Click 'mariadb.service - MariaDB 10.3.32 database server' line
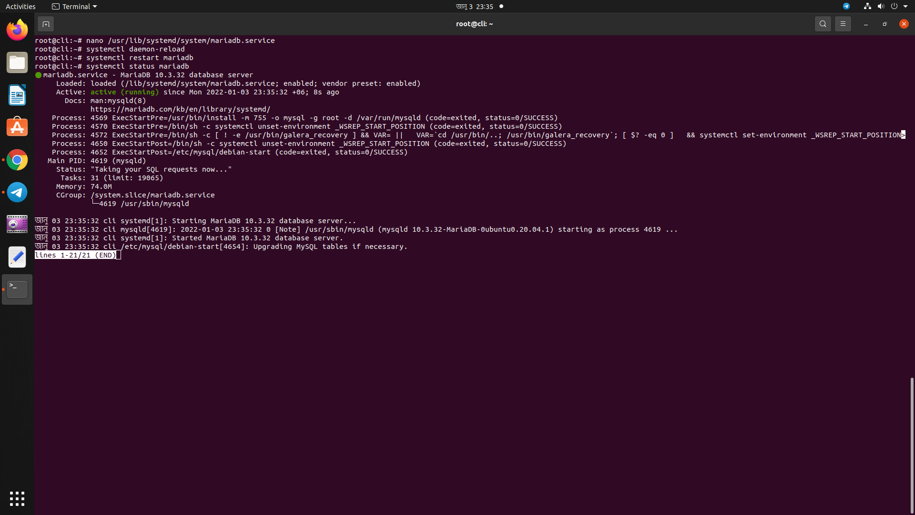This screenshot has height=515, width=915. click(148, 75)
